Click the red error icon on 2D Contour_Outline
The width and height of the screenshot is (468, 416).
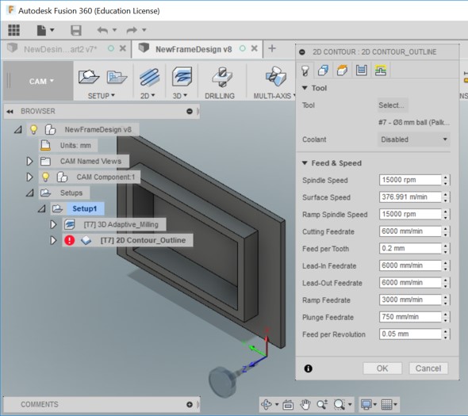pyautogui.click(x=69, y=240)
